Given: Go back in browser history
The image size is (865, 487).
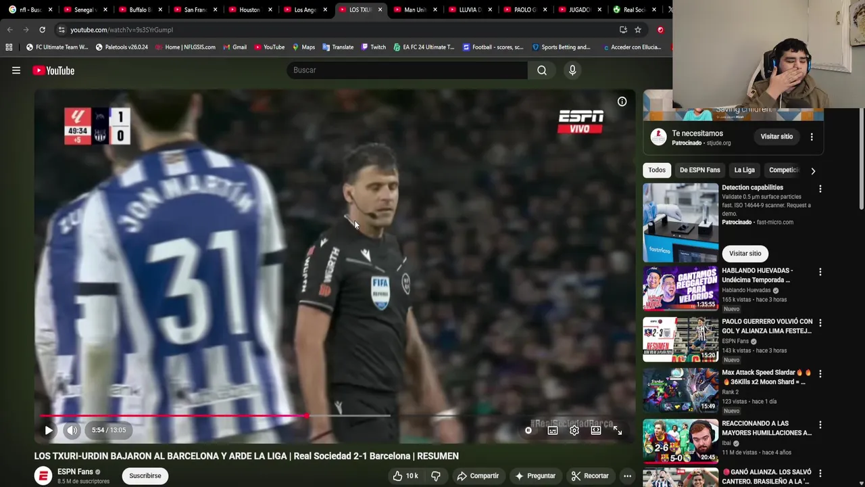Looking at the screenshot, I should pyautogui.click(x=9, y=30).
